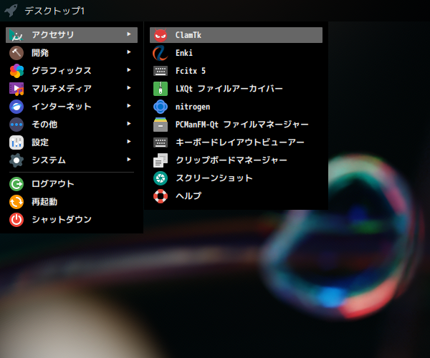Click the インターネット globe icon
This screenshot has width=430, height=358.
pos(16,107)
